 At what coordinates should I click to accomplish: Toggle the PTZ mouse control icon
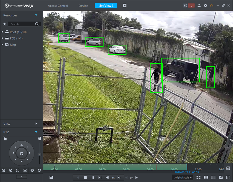(40, 138)
